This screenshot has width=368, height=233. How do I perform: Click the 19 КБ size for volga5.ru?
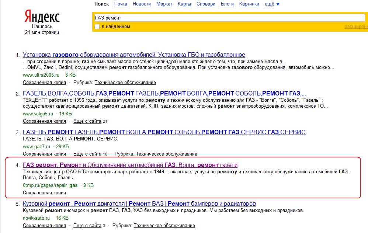[x=66, y=114]
